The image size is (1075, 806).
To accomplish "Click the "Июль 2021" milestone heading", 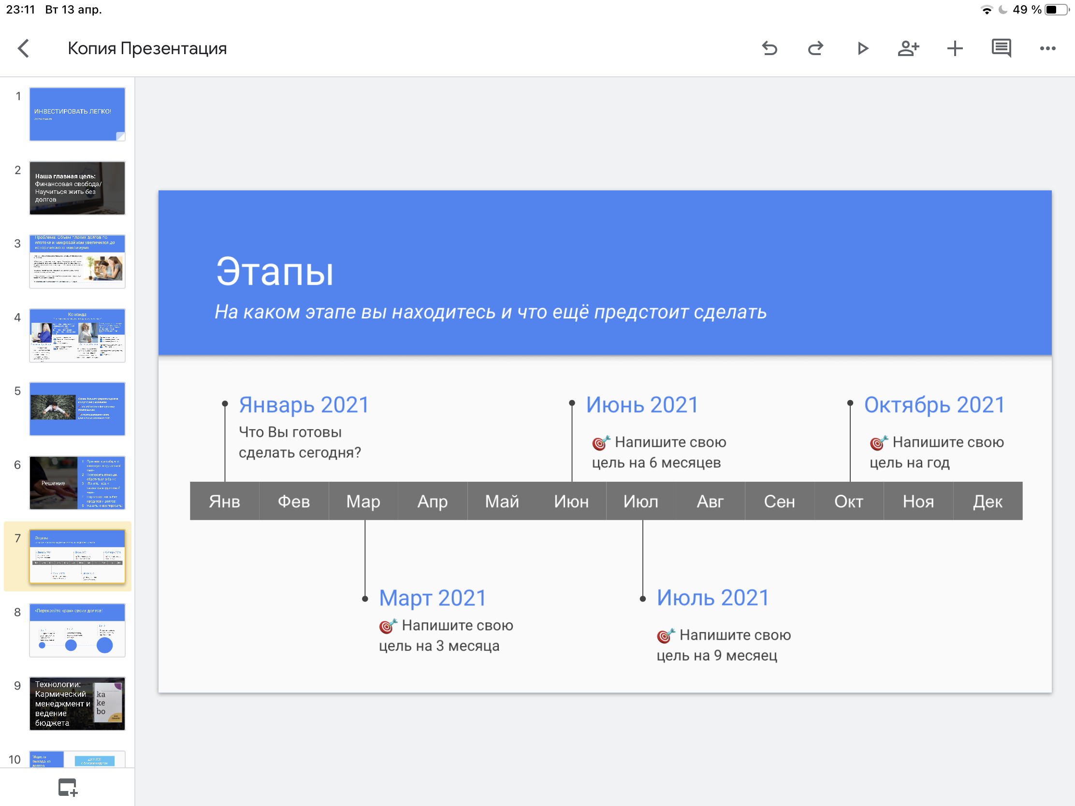I will [x=712, y=598].
